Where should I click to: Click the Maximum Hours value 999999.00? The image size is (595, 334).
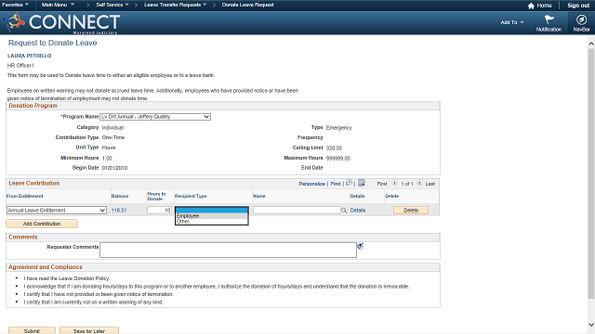click(x=338, y=159)
